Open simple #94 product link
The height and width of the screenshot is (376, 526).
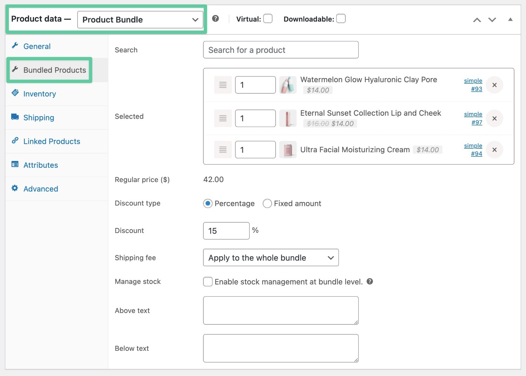point(473,150)
